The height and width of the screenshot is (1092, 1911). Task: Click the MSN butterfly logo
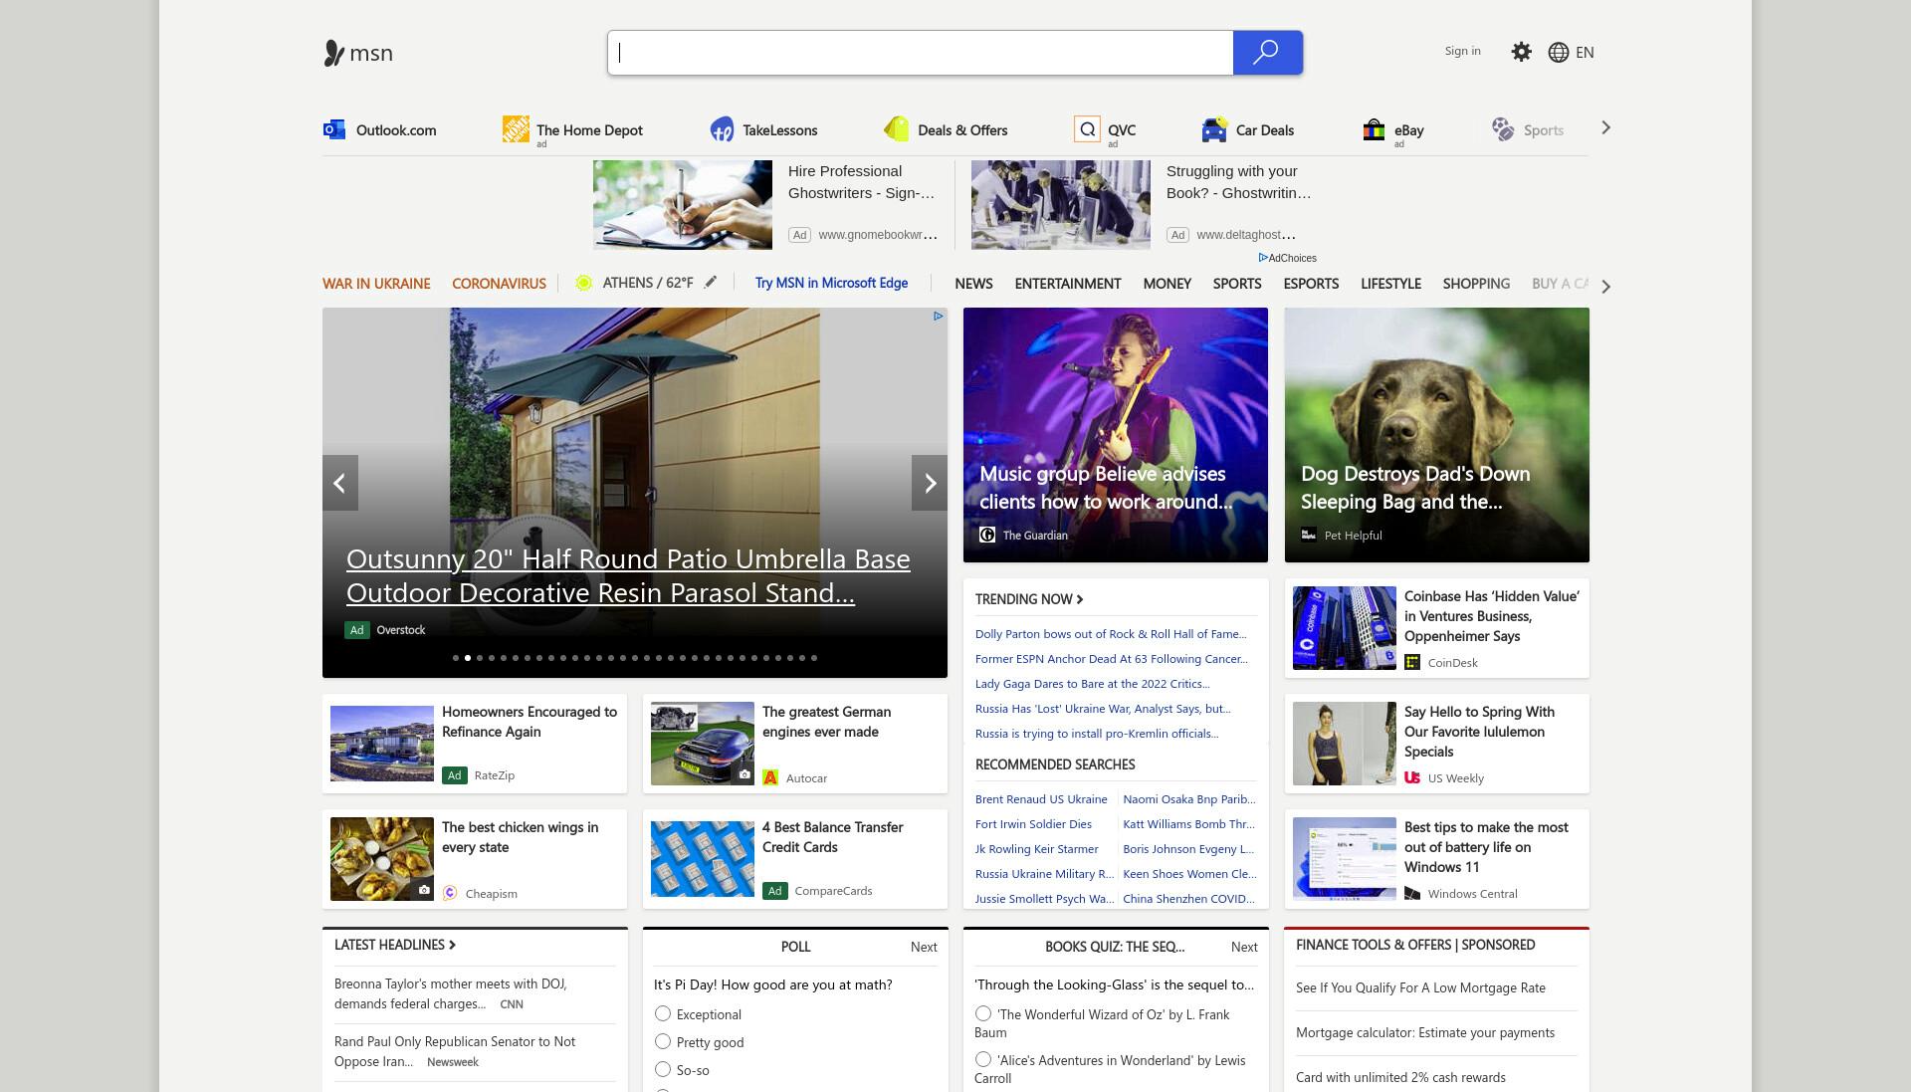pyautogui.click(x=358, y=53)
